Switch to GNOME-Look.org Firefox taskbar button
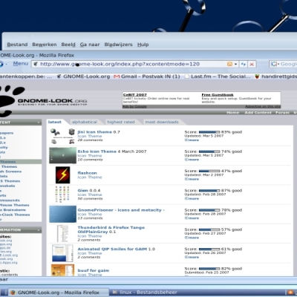Image resolution: width=297 pixels, height=297 pixels. coord(59,293)
